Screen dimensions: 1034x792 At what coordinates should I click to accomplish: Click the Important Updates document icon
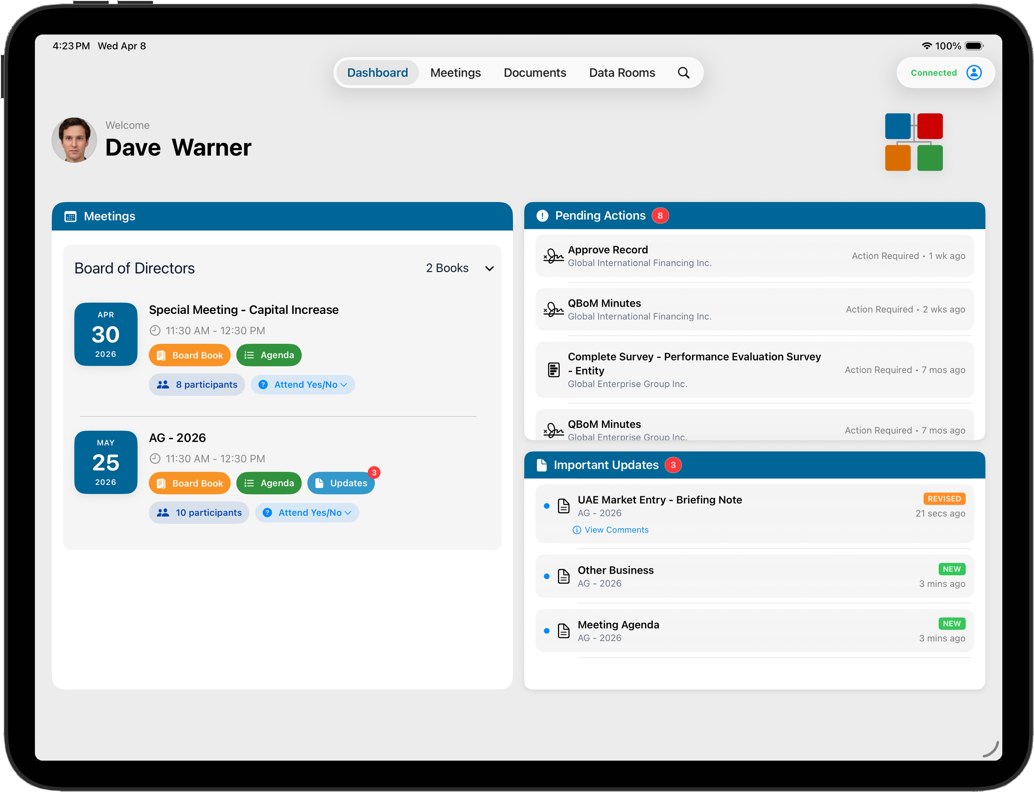point(542,465)
